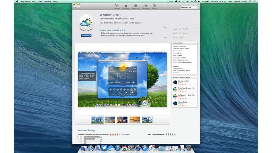Expand the description with first More link

coord(165,27)
